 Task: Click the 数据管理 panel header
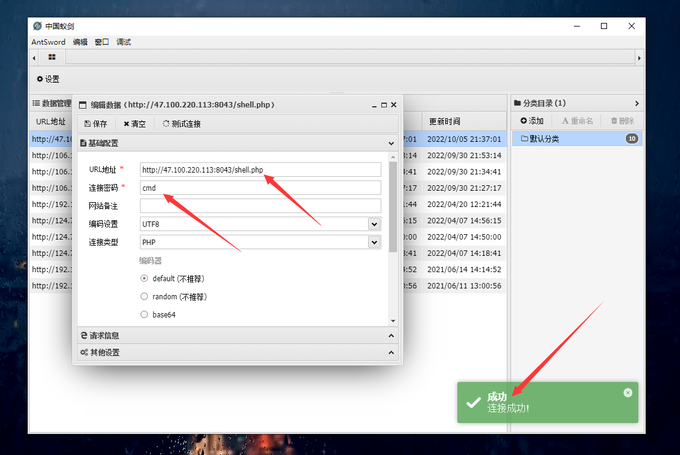pos(52,103)
